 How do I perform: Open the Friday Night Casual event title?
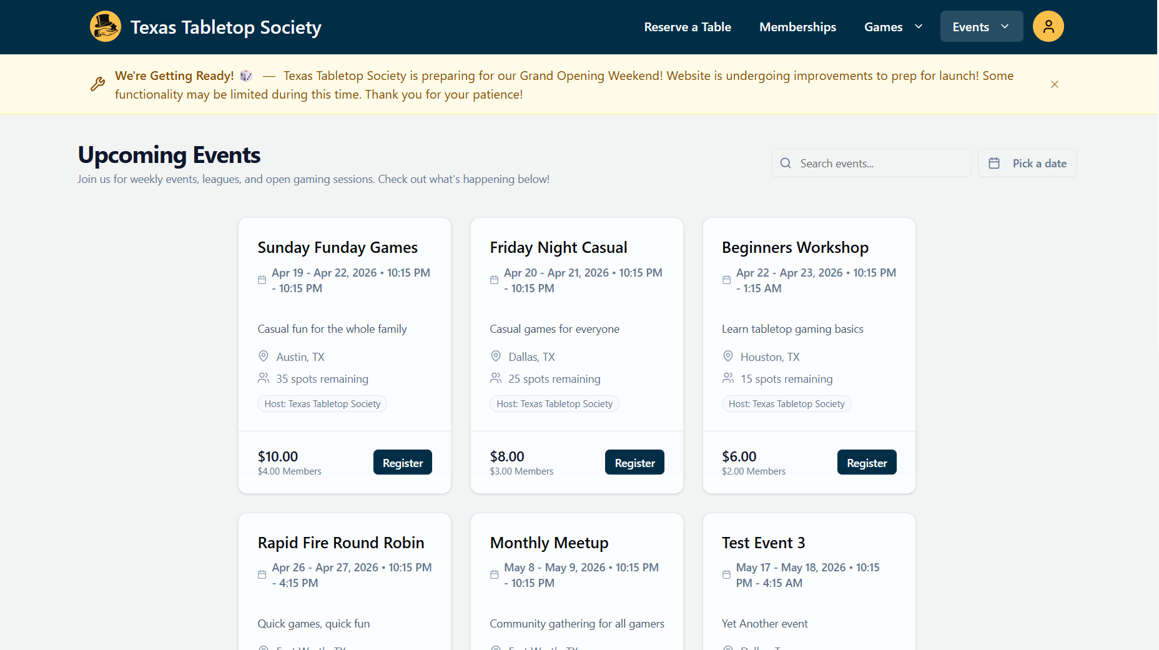click(x=558, y=247)
